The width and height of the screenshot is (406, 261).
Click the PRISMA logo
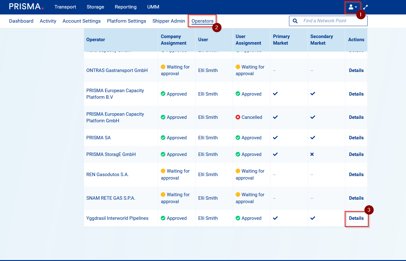[26, 7]
